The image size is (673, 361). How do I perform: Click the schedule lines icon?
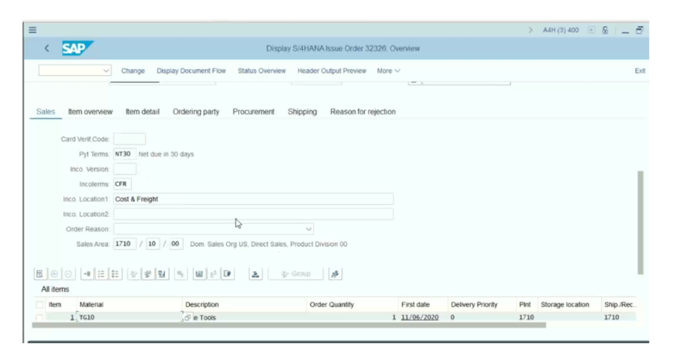pos(162,274)
